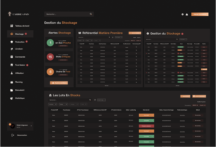Open sort dropdown in Gestion du Stockage panel
The image size is (216, 147).
pyautogui.click(x=183, y=39)
